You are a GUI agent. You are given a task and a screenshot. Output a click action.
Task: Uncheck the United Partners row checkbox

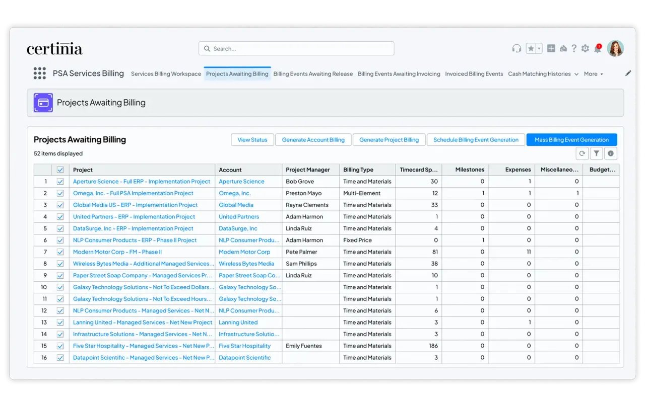click(60, 217)
